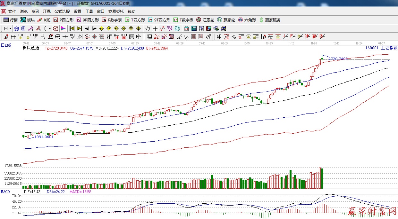
Task: Click the MACD indicator label
Action: click(x=5, y=192)
